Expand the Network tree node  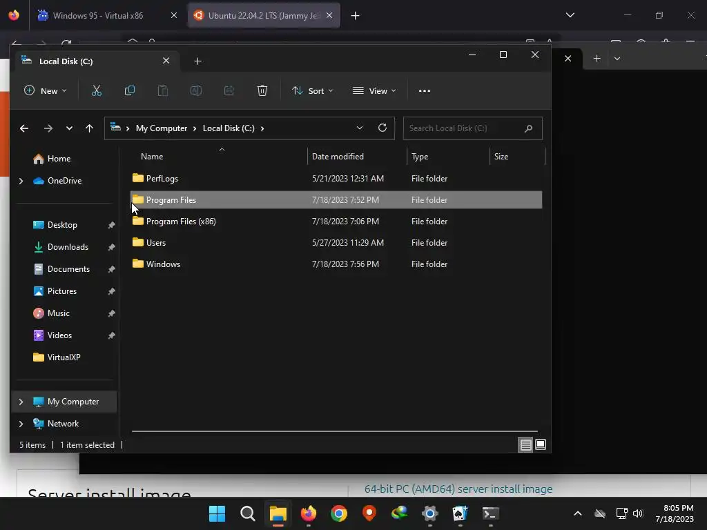[21, 424]
